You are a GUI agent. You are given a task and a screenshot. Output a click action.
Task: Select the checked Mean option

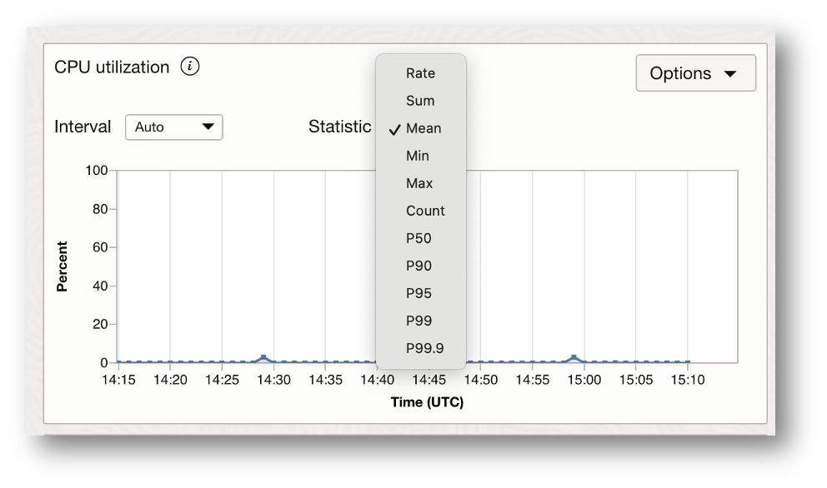[421, 128]
